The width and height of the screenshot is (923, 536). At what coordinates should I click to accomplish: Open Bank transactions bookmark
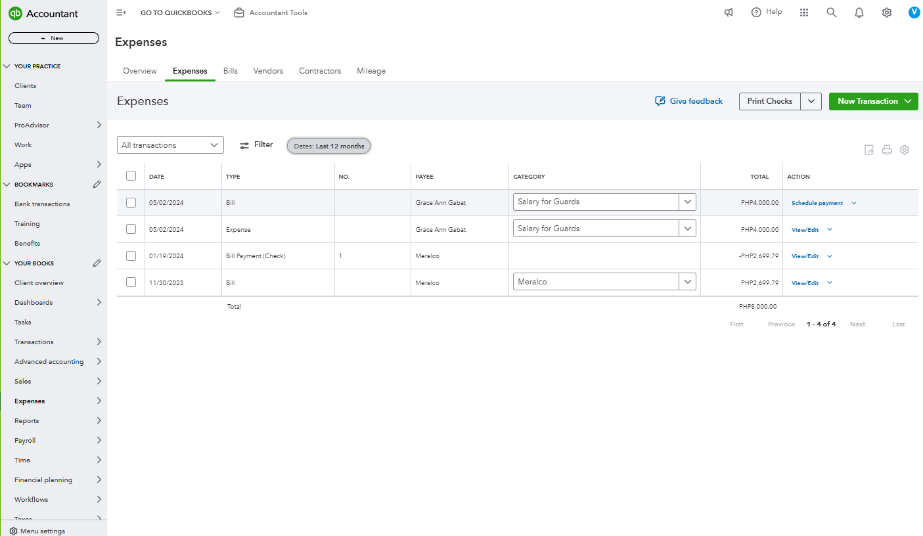click(x=42, y=204)
